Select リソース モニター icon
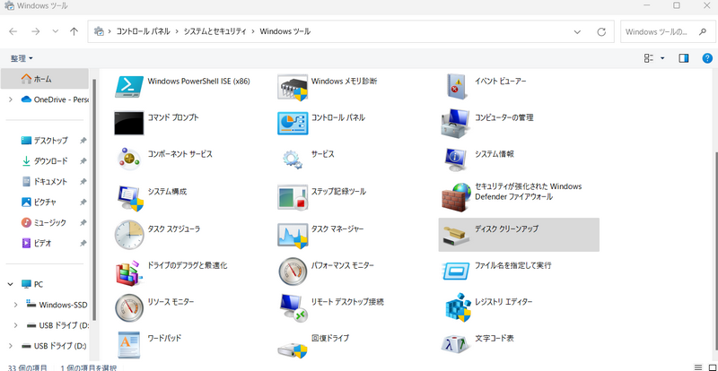718x371 pixels. (128, 308)
